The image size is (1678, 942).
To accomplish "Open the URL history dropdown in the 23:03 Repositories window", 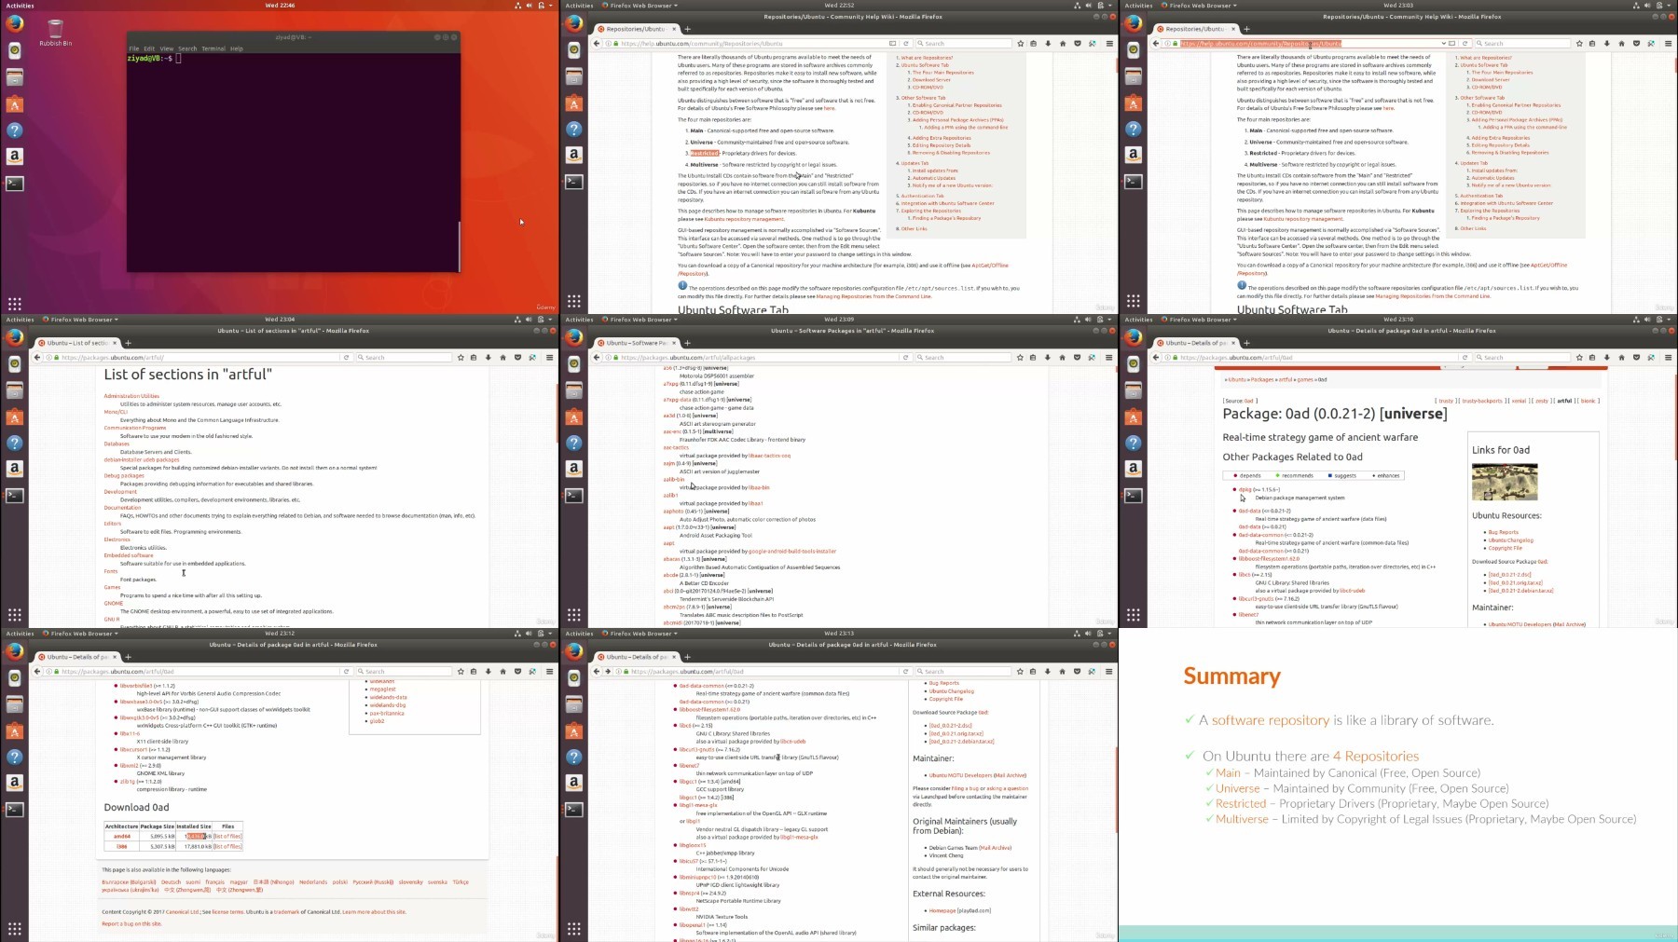I will click(x=1444, y=43).
